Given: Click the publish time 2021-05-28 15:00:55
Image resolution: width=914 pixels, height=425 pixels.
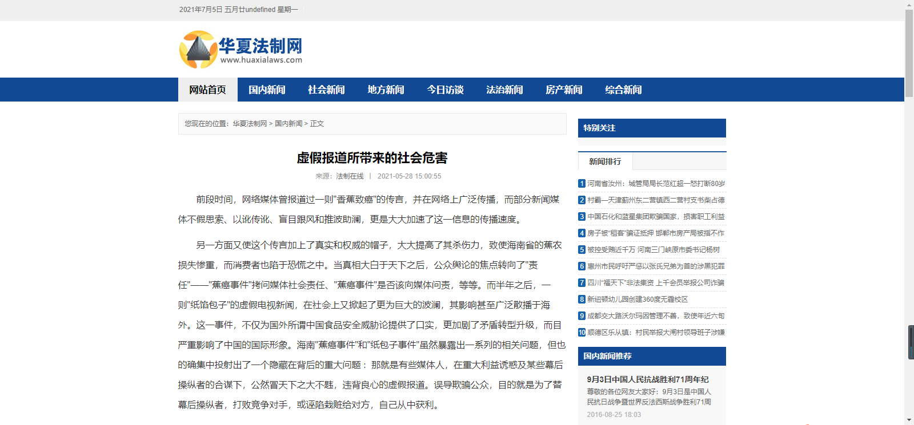Looking at the screenshot, I should pos(409,176).
